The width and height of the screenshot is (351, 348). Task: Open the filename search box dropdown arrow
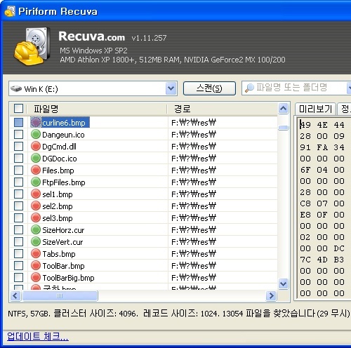click(x=349, y=88)
